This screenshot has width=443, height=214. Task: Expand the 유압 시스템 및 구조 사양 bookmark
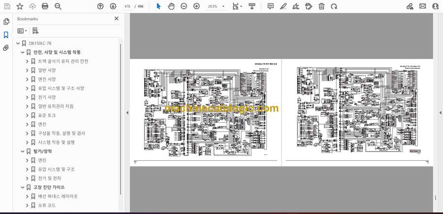27,89
